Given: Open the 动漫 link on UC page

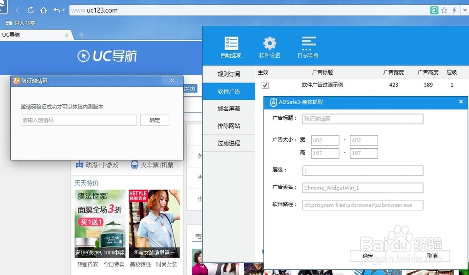Looking at the screenshot, I should (91, 165).
